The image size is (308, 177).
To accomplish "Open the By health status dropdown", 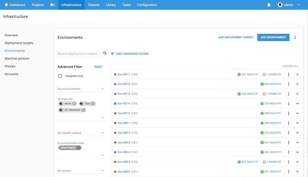I will (x=81, y=133).
